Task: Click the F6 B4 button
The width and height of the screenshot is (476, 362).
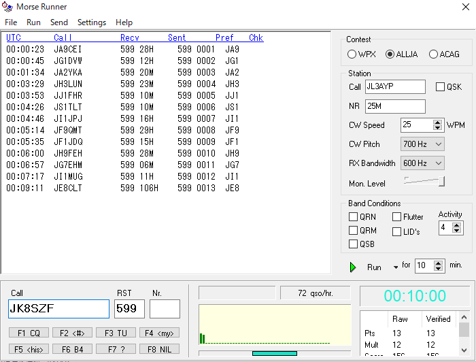Action: pyautogui.click(x=72, y=349)
